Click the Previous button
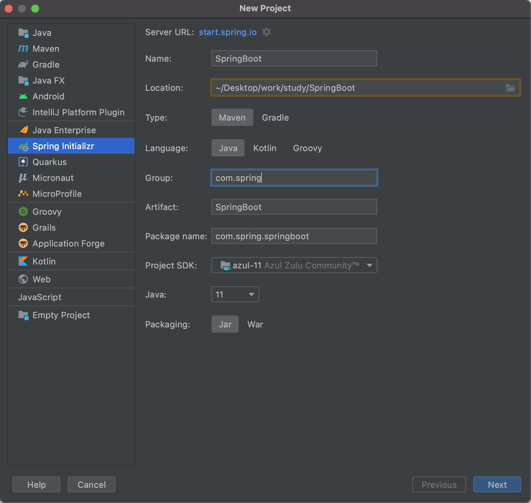This screenshot has width=531, height=503. pyautogui.click(x=439, y=484)
